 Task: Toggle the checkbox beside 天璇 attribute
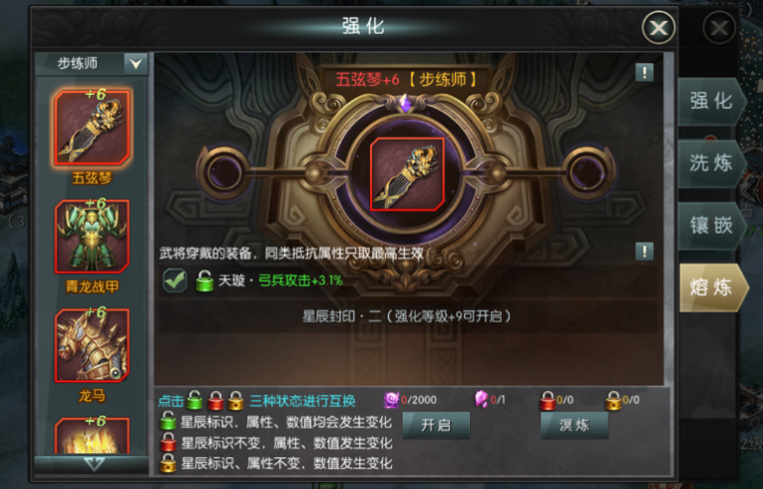(x=175, y=280)
